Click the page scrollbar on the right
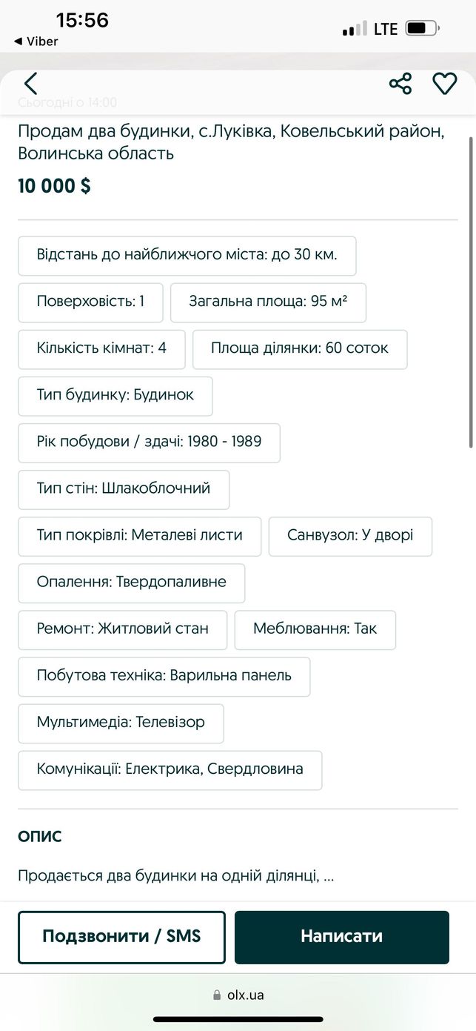476x1031 pixels. click(x=472, y=291)
